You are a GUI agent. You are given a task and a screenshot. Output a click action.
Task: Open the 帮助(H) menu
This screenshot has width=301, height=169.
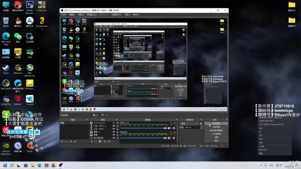[136, 15]
